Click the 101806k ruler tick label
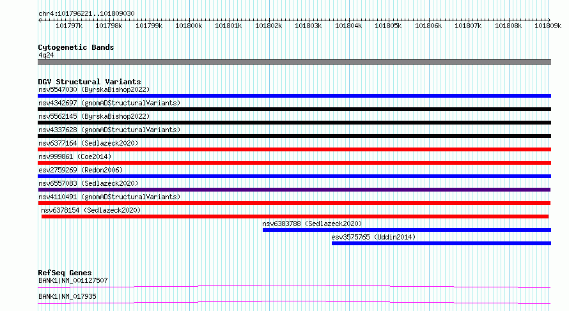This screenshot has width=569, height=311. [x=428, y=26]
